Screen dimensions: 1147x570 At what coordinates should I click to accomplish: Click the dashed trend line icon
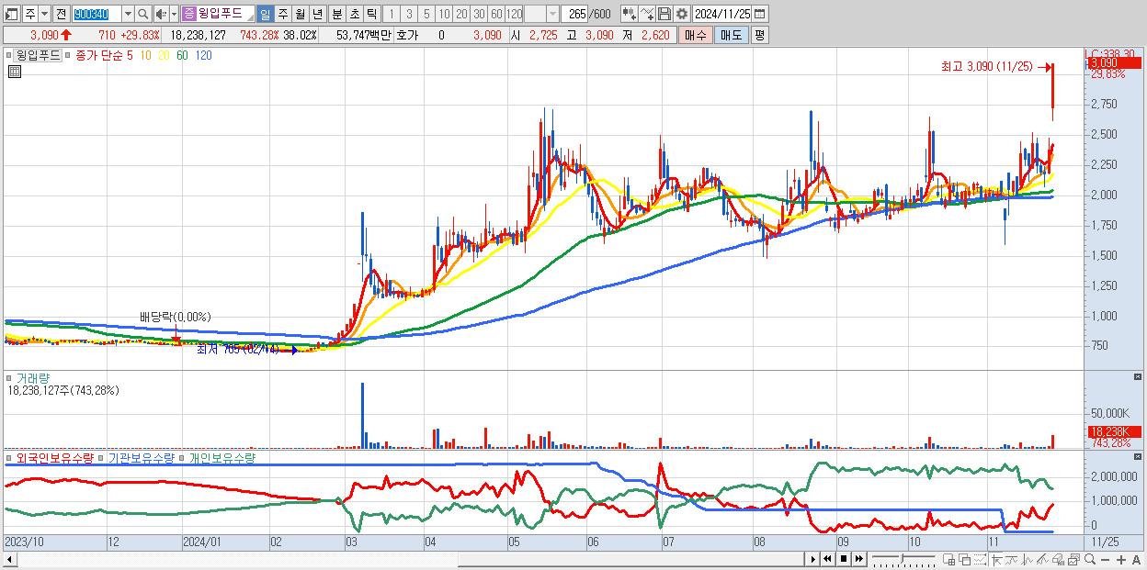(x=980, y=560)
